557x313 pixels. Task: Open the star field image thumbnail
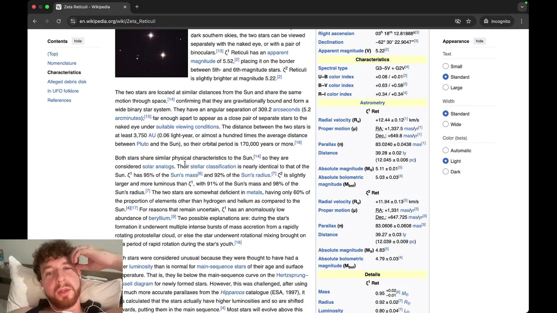point(151,53)
